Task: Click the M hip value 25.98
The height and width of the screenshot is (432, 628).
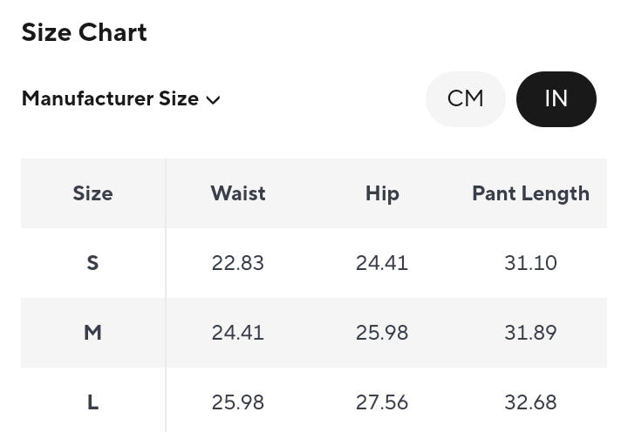Action: pos(382,333)
